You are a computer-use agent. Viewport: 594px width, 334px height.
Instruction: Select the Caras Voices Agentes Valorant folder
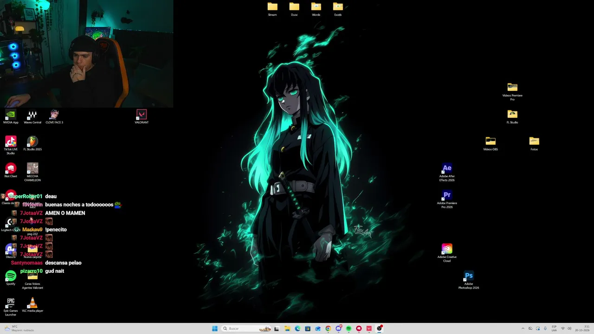(32, 281)
